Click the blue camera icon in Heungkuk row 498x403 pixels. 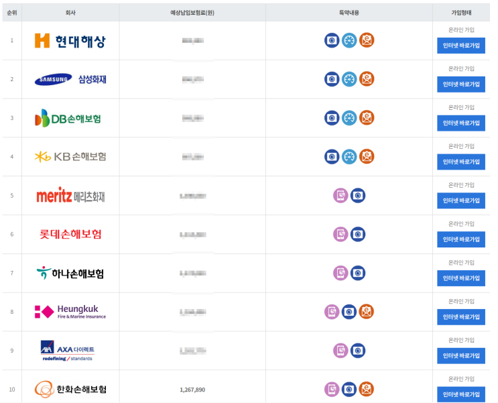(x=349, y=312)
